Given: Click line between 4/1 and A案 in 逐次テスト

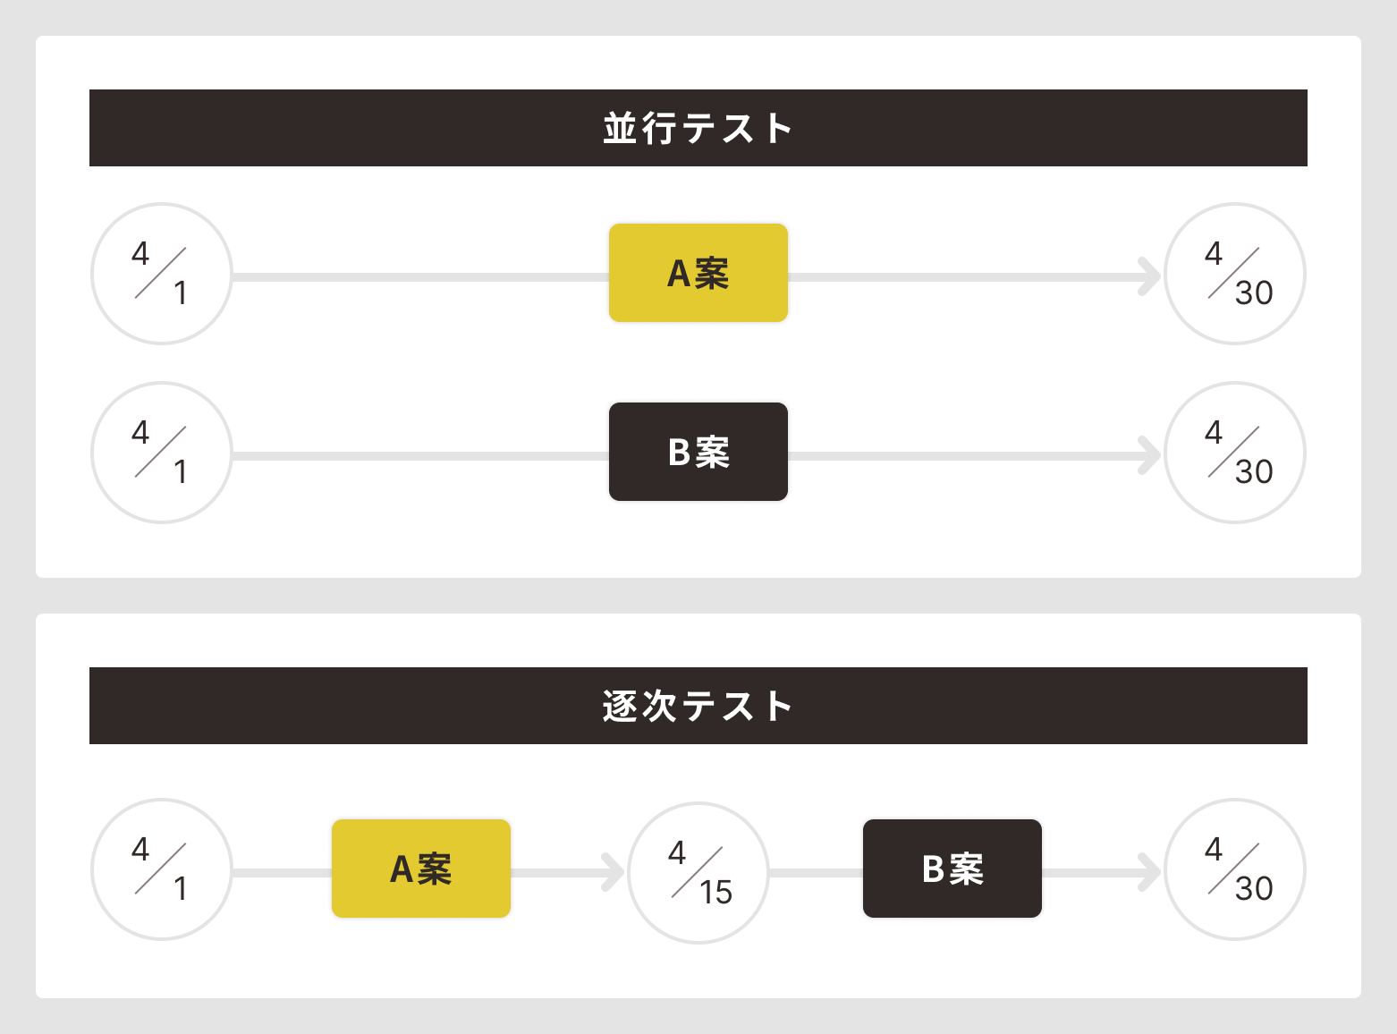Looking at the screenshot, I should (282, 872).
